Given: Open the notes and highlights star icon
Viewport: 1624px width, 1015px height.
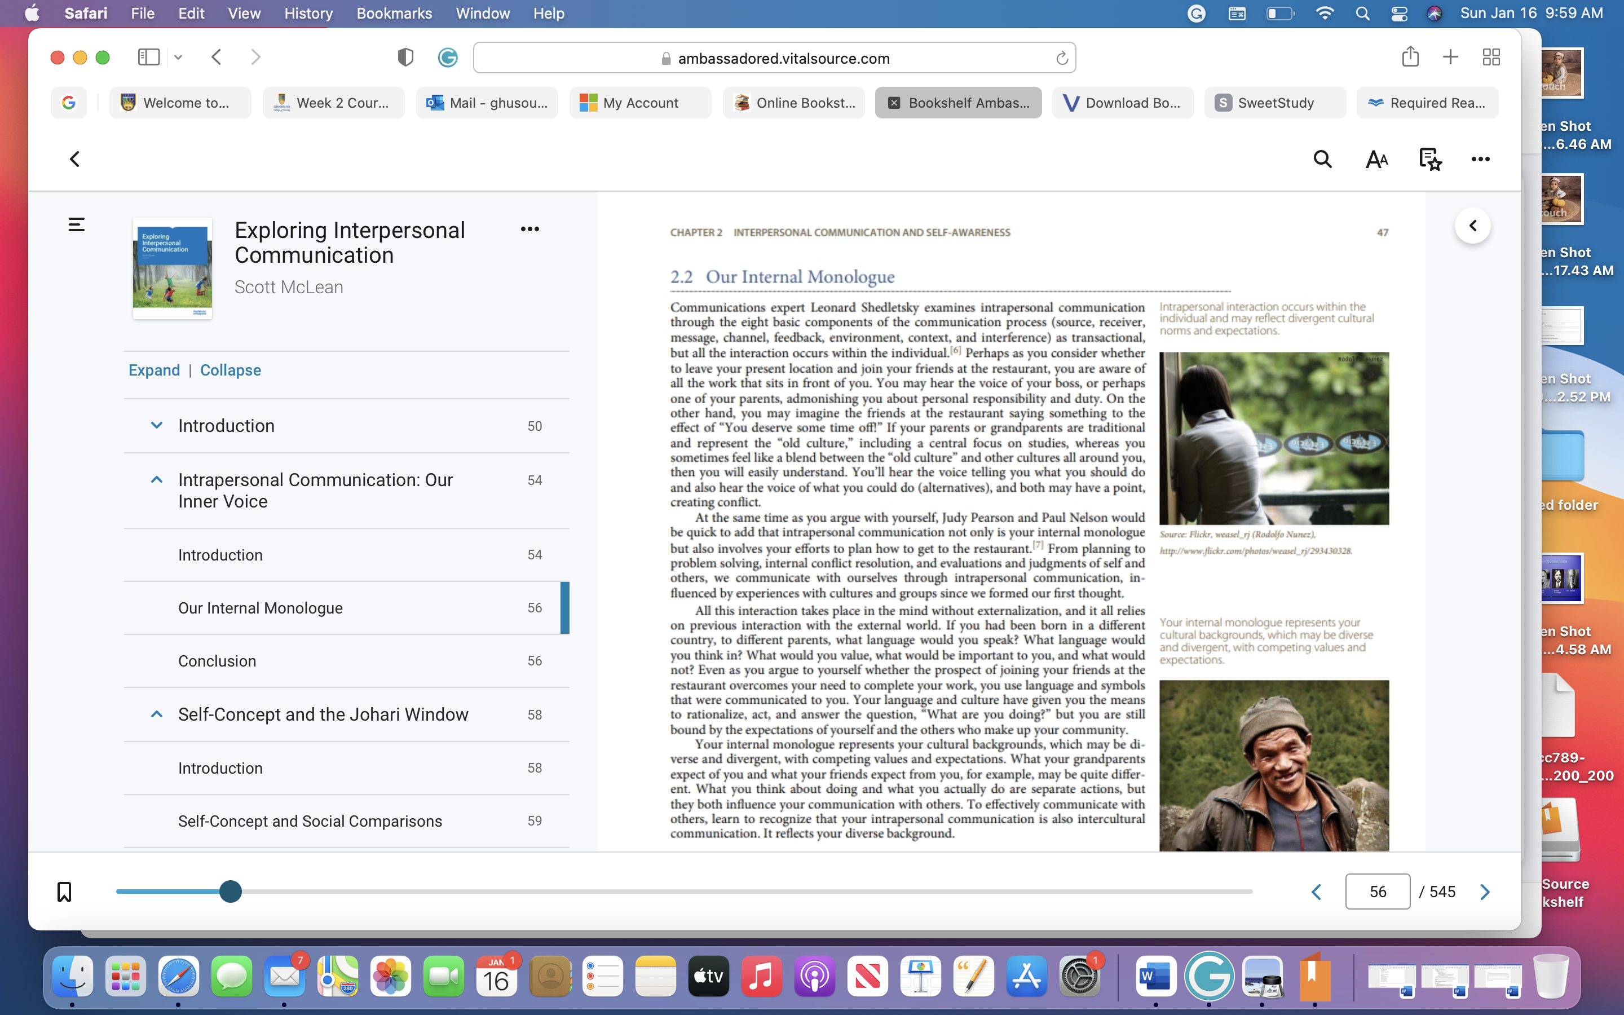Looking at the screenshot, I should 1430,159.
